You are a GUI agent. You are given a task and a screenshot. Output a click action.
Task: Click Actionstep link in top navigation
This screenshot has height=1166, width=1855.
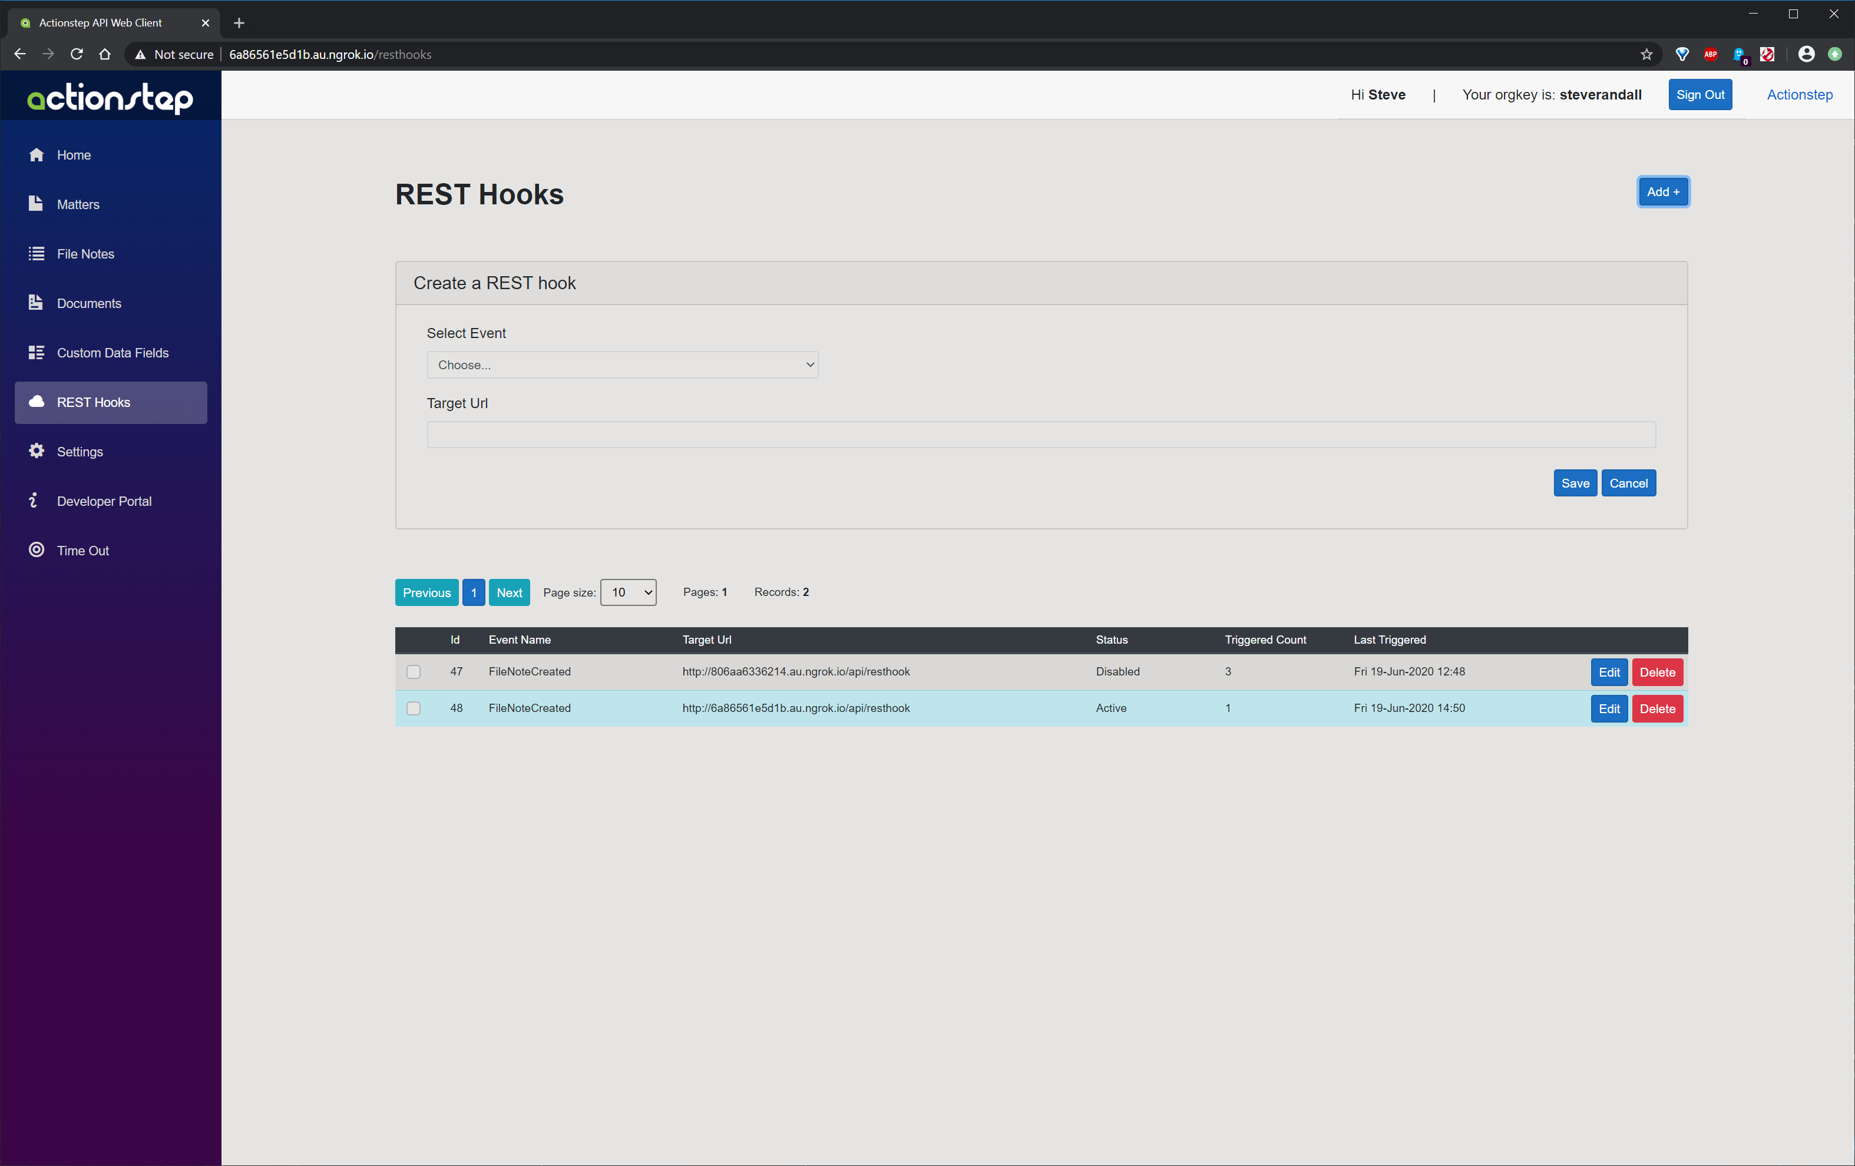pos(1798,94)
